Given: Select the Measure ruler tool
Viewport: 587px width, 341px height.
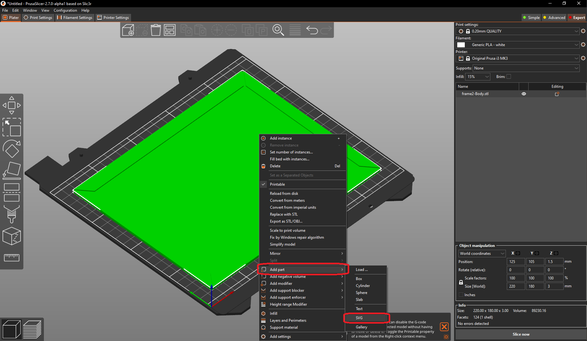Looking at the screenshot, I should (12, 258).
